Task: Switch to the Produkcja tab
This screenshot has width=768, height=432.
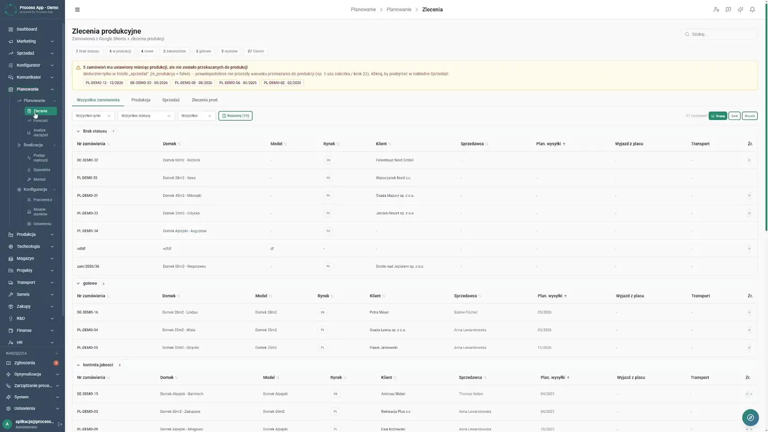Action: [x=141, y=100]
